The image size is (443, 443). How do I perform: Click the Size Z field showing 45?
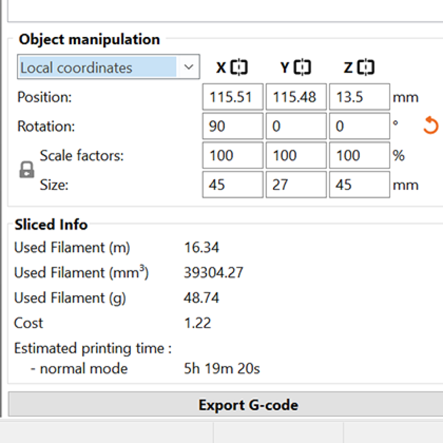point(359,185)
